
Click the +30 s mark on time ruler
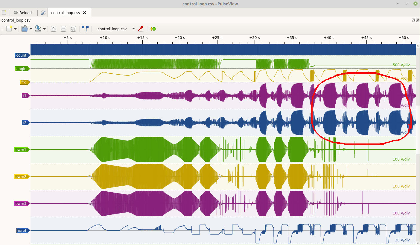(x=254, y=38)
